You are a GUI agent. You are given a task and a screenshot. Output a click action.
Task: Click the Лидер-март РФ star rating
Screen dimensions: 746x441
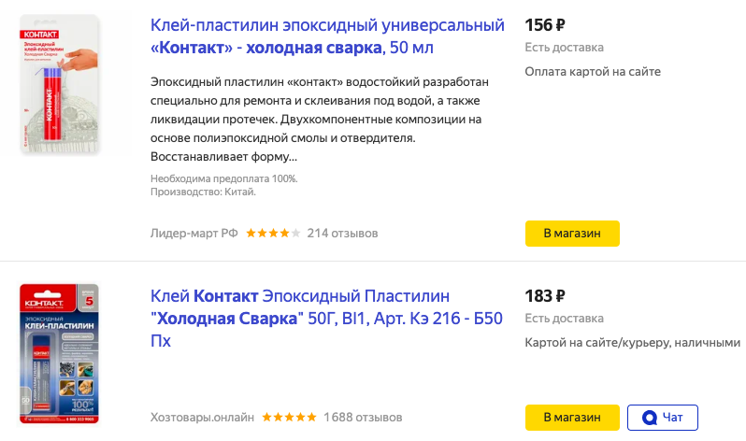point(273,233)
